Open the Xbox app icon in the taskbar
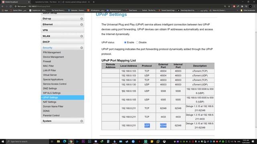The image size is (257, 144). [164, 142]
